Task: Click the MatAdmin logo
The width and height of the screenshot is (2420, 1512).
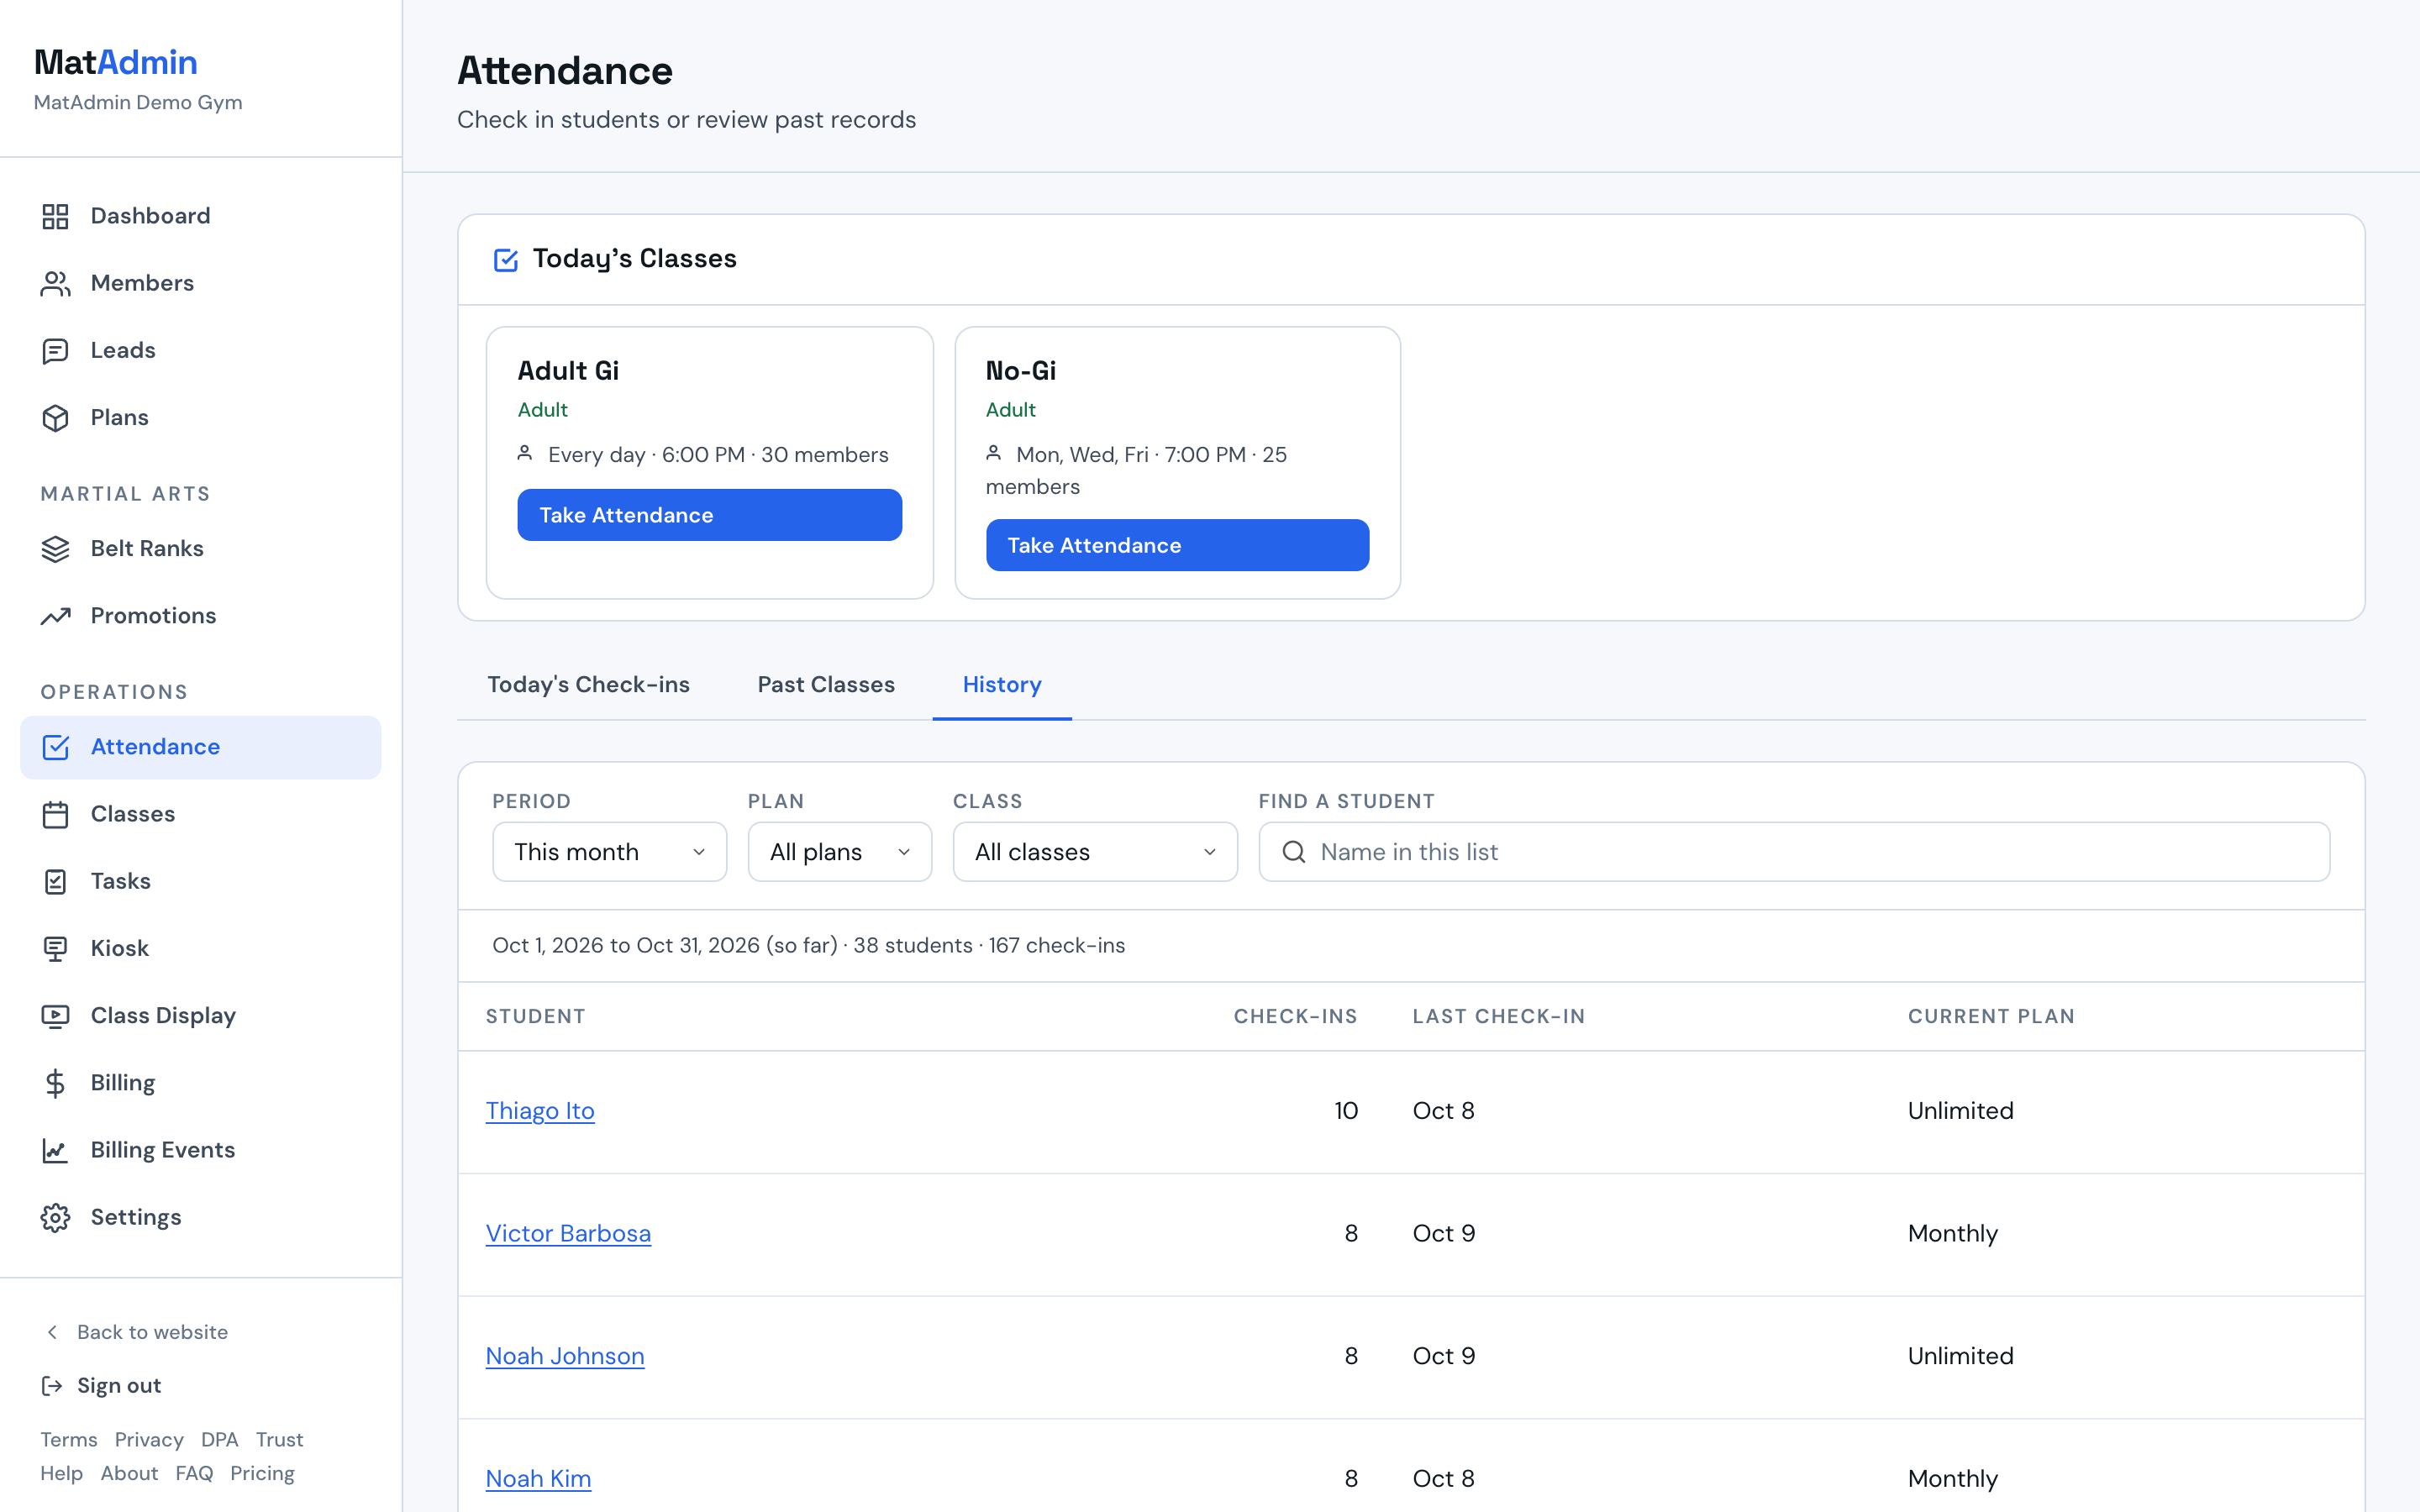Action: click(116, 62)
